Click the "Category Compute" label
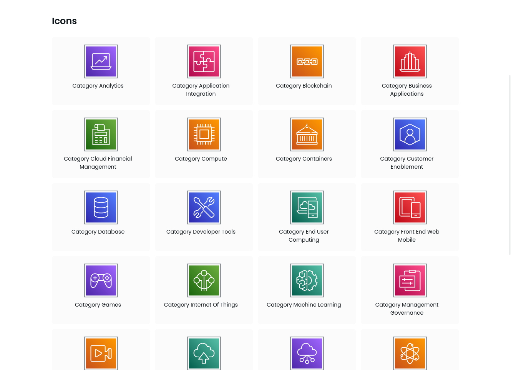This screenshot has width=511, height=370. (201, 159)
